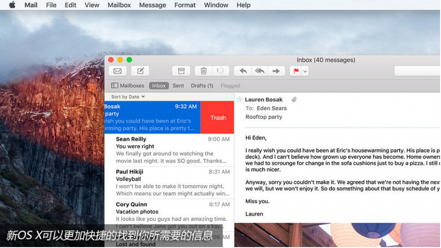The height and width of the screenshot is (248, 441).
Task: Star the Lauren Bosak sender as VIP
Action: coord(240,99)
